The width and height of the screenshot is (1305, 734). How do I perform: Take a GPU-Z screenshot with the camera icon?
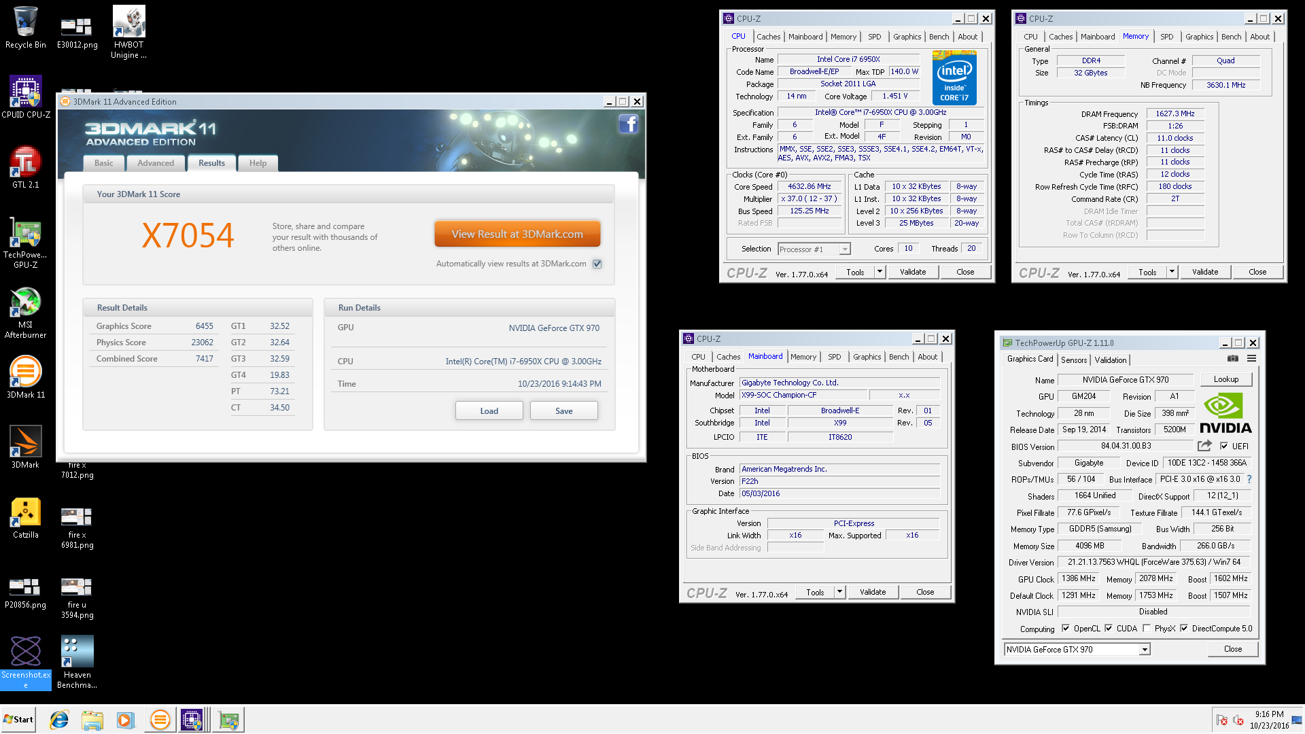click(x=1233, y=358)
